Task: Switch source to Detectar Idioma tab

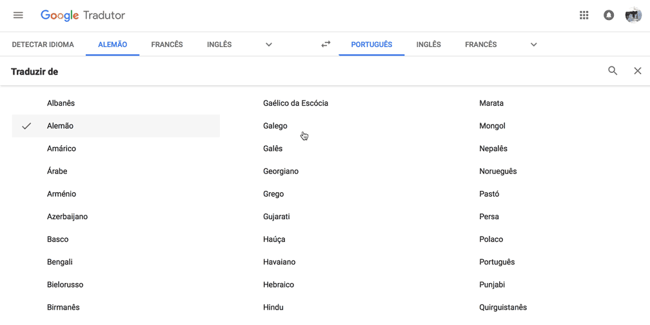Action: (43, 44)
